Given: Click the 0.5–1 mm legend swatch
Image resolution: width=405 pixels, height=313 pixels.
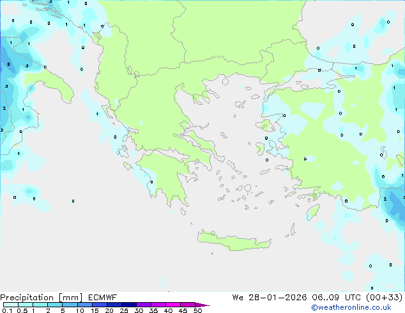Looking at the screenshot, I should 26,305.
